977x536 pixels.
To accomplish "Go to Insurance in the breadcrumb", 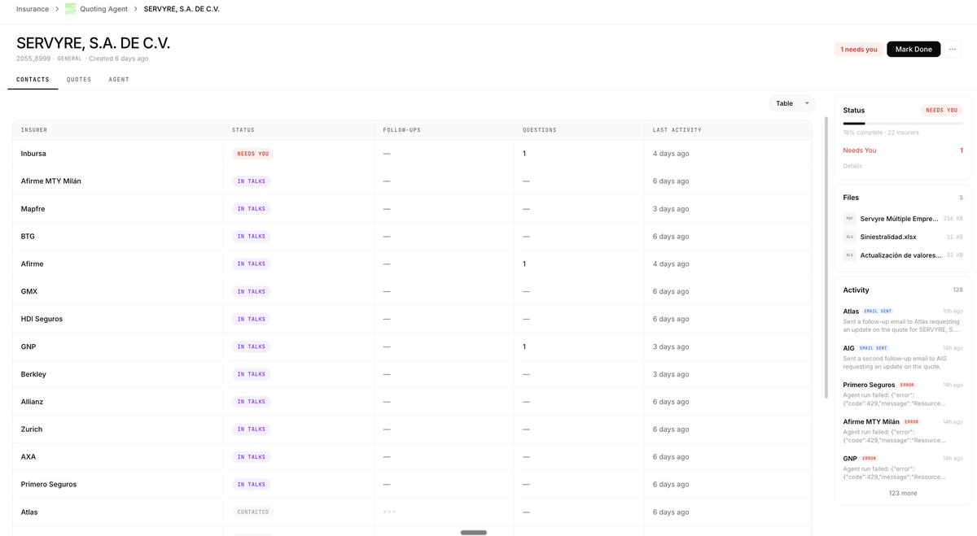I will click(x=33, y=9).
